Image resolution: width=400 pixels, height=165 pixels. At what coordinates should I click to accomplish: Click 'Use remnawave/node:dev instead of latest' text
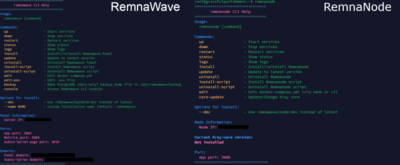[x=293, y=112]
